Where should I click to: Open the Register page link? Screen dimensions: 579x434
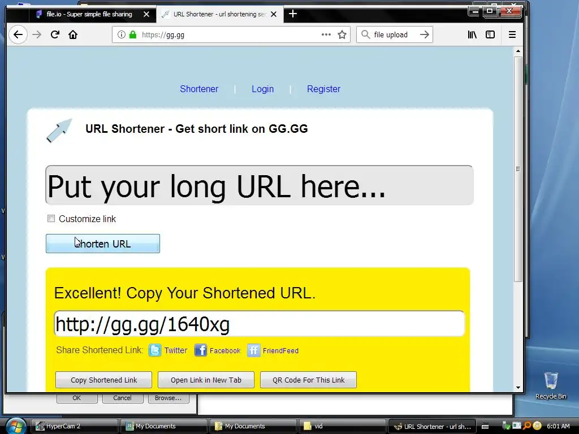tap(323, 89)
